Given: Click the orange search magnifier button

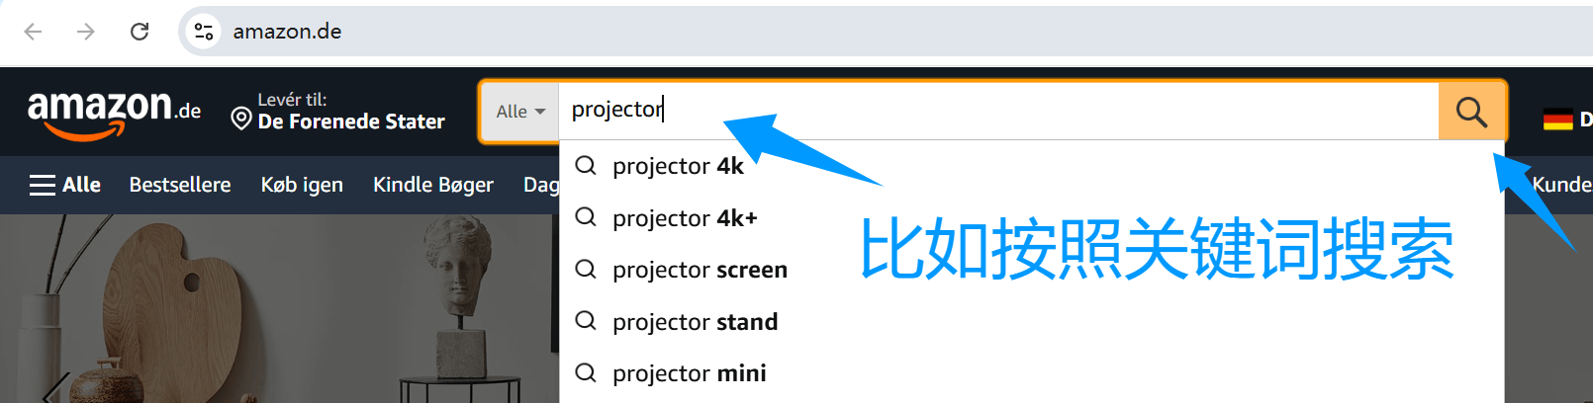Looking at the screenshot, I should tap(1471, 112).
